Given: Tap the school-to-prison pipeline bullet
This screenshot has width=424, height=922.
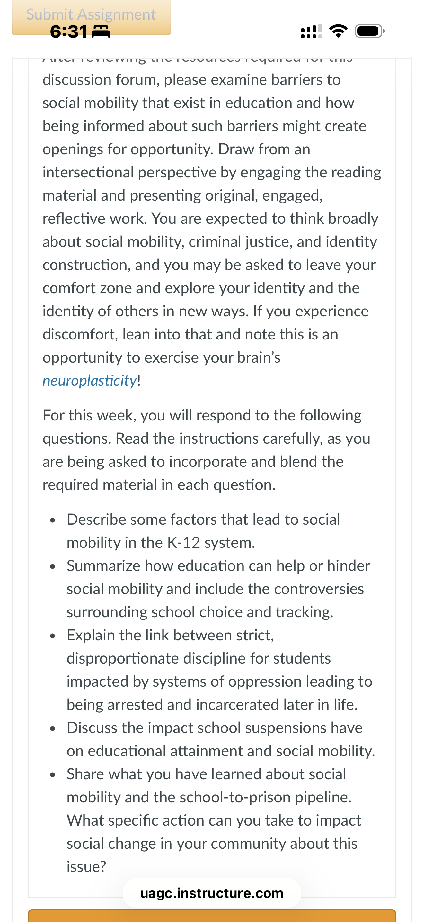Looking at the screenshot, I should (x=214, y=820).
